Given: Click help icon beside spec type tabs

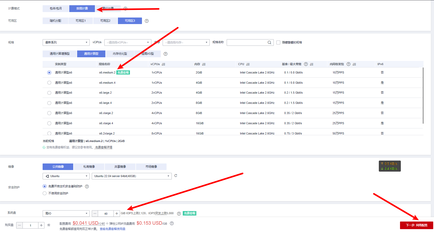Looking at the screenshot, I should 165,54.
